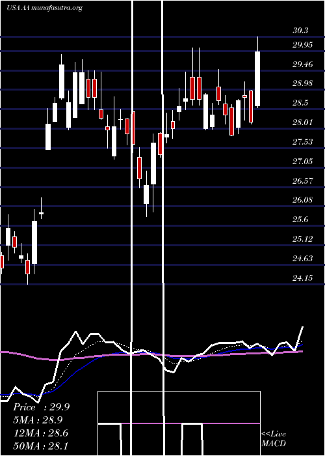Click the 24.63 price axis label

pos(303,258)
